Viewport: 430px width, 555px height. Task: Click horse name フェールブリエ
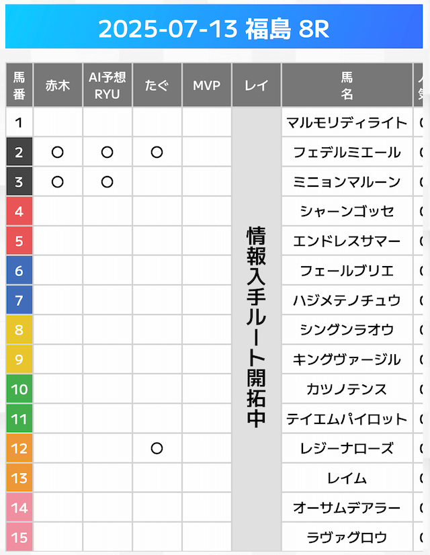coord(347,271)
